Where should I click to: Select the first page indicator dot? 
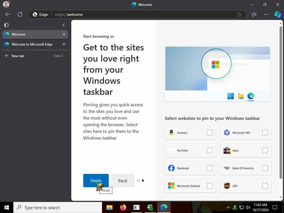point(138,181)
